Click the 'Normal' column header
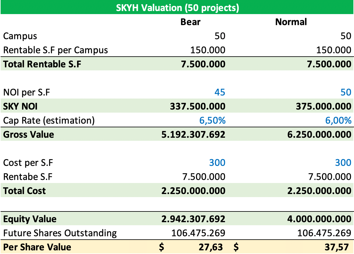Image resolution: width=354 pixels, height=254 pixels. pos(291,22)
